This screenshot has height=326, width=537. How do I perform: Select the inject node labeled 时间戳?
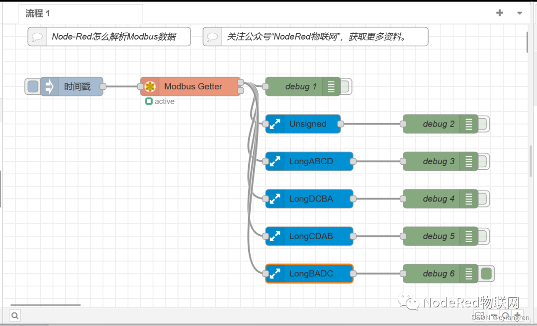pos(77,86)
